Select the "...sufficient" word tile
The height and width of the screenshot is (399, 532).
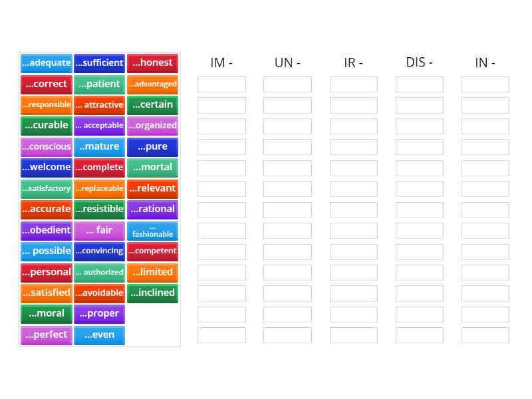point(99,63)
